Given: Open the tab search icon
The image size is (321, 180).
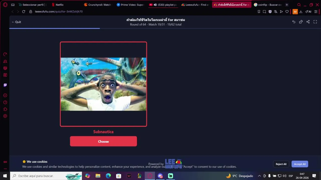Looking at the screenshot, I should pos(299,5).
